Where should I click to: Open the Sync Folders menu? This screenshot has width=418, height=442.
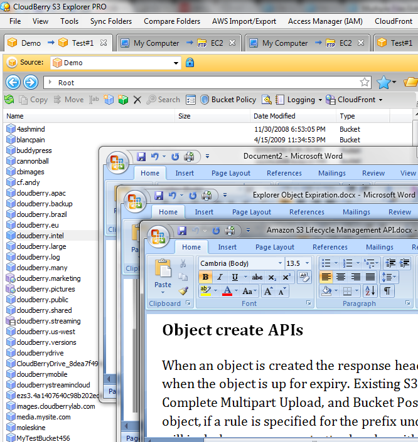tap(111, 21)
